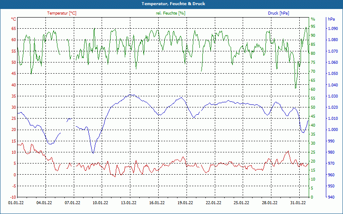Click the -10 tick on the temperature axis

pyautogui.click(x=13, y=197)
